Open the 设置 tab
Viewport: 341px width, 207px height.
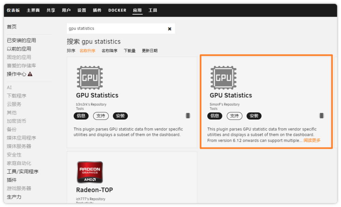coord(82,10)
